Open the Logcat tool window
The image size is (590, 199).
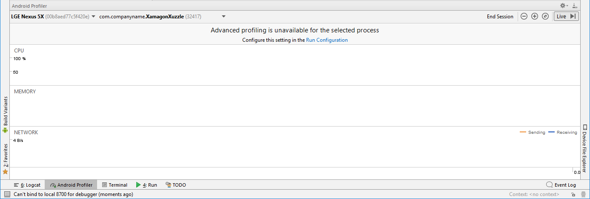click(x=27, y=185)
